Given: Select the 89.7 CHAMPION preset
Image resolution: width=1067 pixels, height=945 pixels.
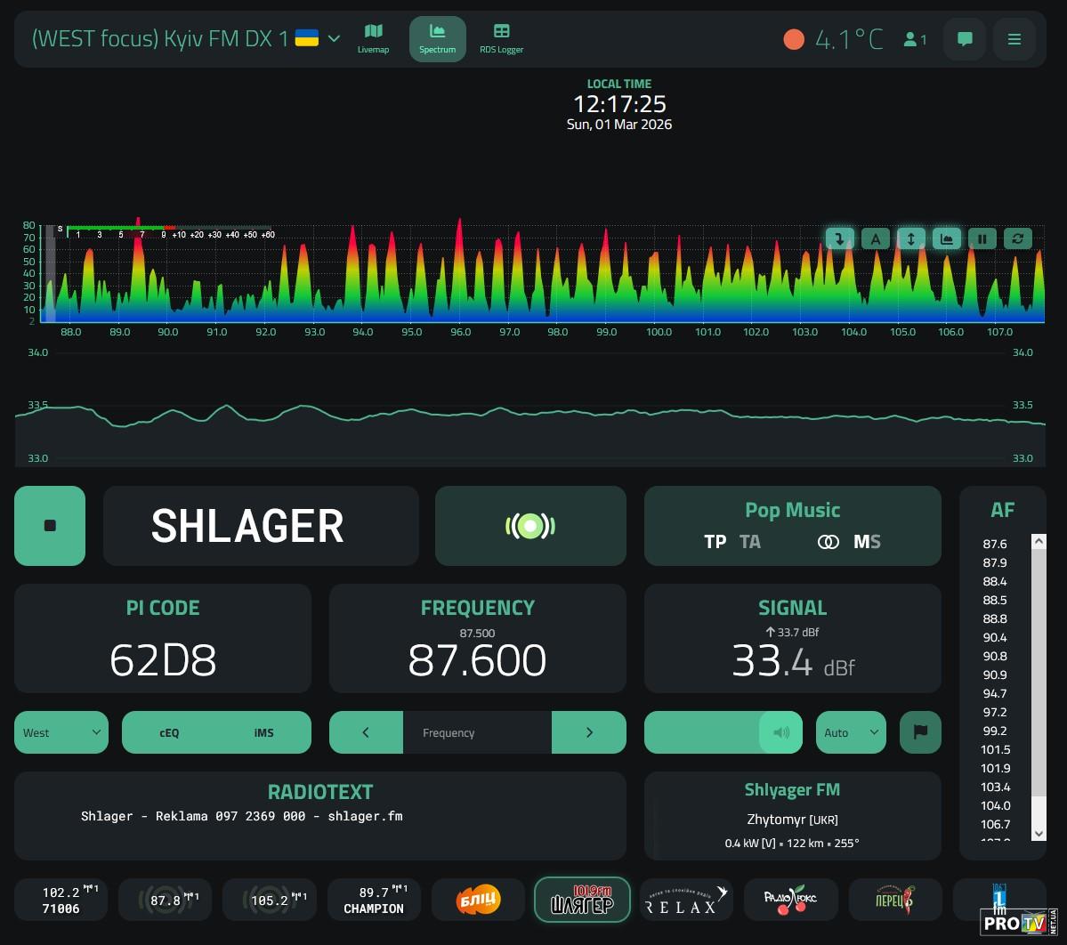Looking at the screenshot, I should pyautogui.click(x=373, y=900).
